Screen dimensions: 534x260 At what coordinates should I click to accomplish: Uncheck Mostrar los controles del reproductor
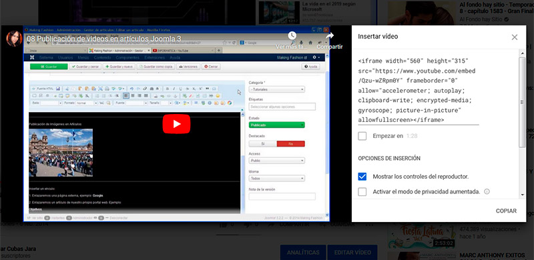(x=362, y=177)
